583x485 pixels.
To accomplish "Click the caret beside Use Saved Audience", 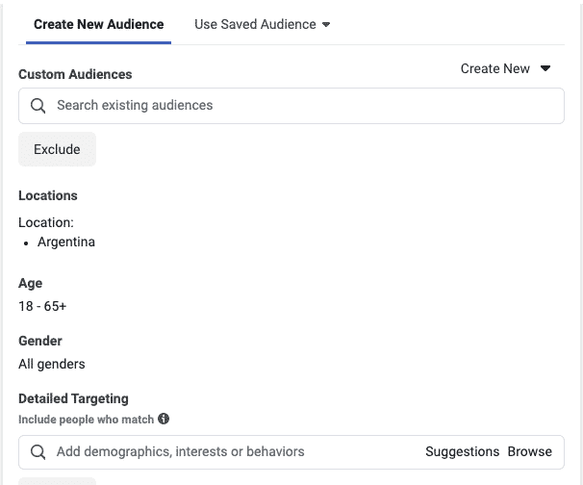I will point(327,25).
